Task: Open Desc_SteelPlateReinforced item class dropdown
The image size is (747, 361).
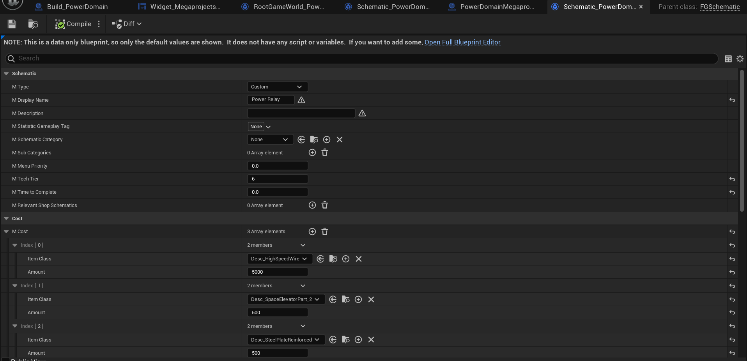Action: 286,340
